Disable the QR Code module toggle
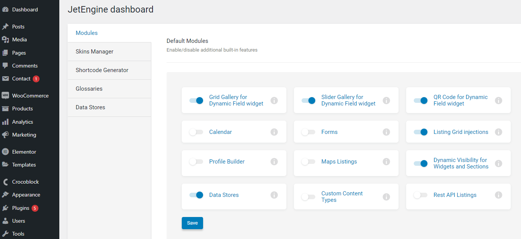 coord(421,101)
